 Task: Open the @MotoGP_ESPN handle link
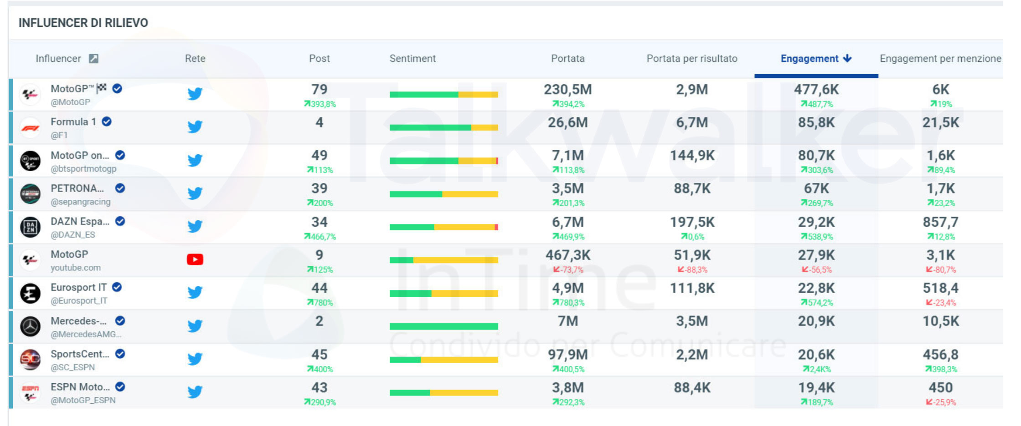[83, 401]
